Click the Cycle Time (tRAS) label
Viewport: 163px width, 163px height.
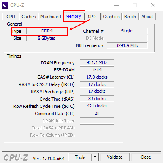click(57, 99)
